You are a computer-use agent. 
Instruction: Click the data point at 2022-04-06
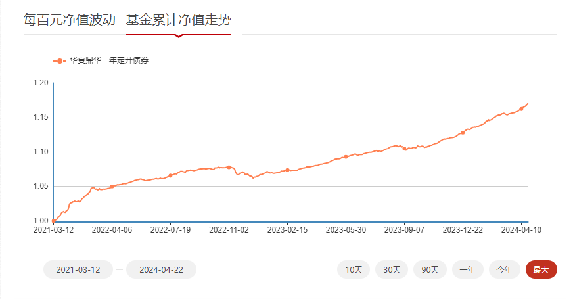112,187
